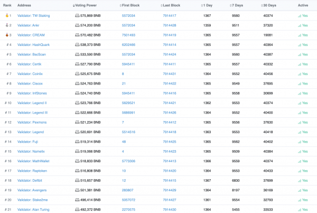Click the active bars icon in Defibit row
The height and width of the screenshot is (213, 317).
pos(300,181)
